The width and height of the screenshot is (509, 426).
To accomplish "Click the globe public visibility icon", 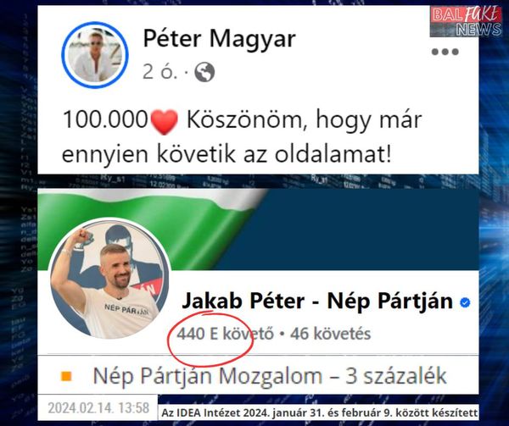I will [204, 72].
